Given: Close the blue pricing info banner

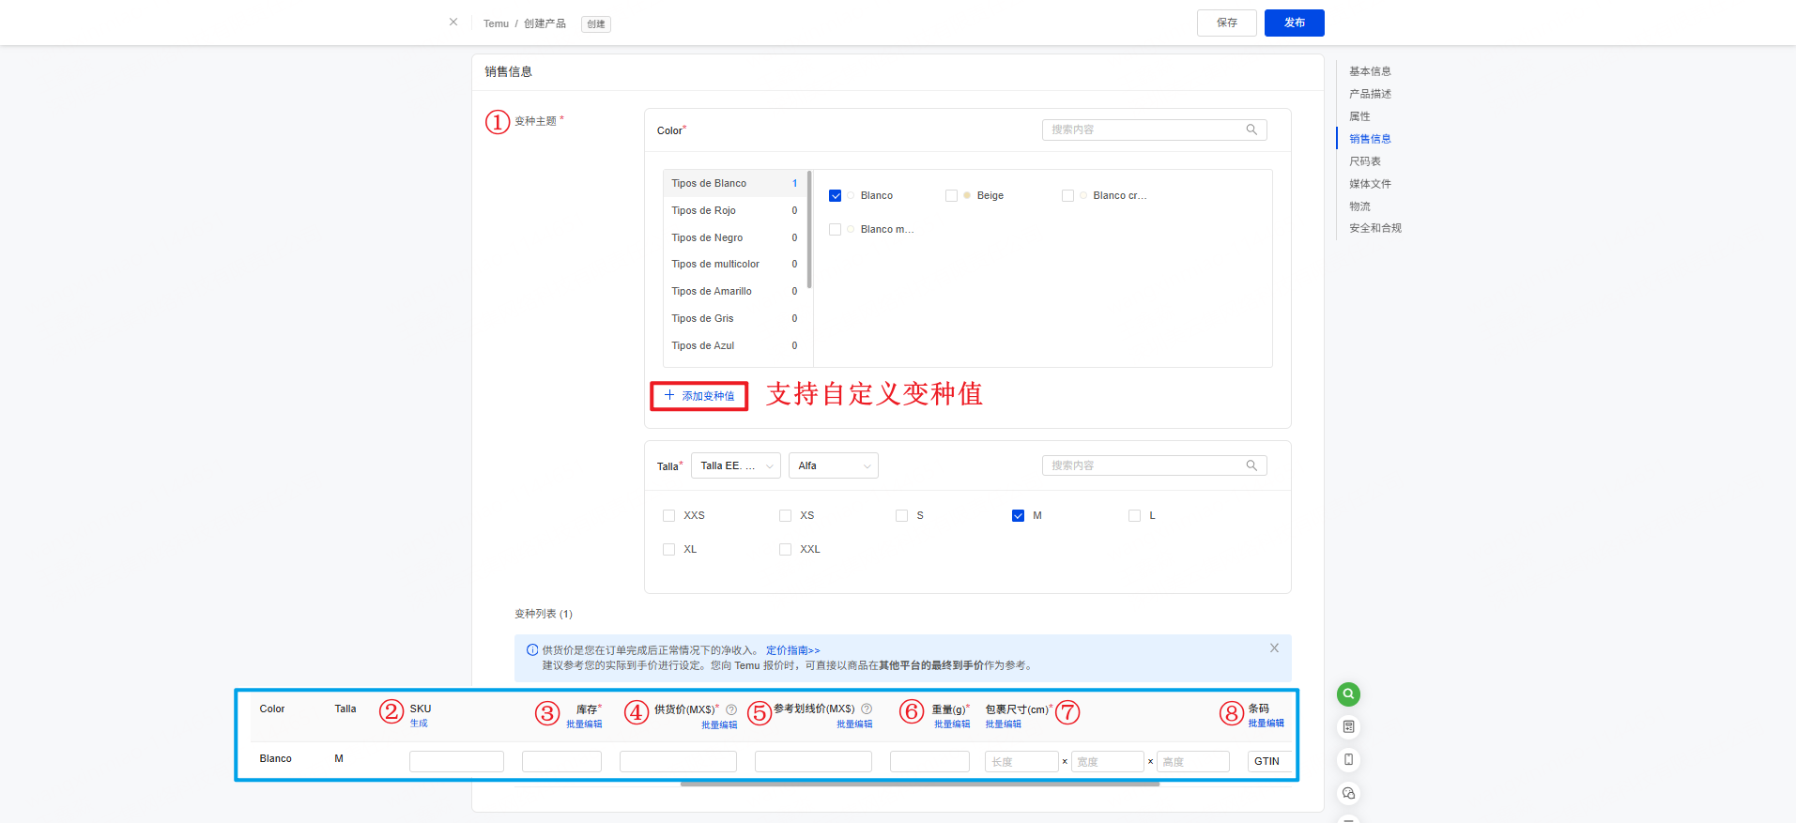Looking at the screenshot, I should coord(1274,648).
